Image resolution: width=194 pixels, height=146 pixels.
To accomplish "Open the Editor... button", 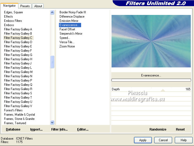I will pos(83,129).
